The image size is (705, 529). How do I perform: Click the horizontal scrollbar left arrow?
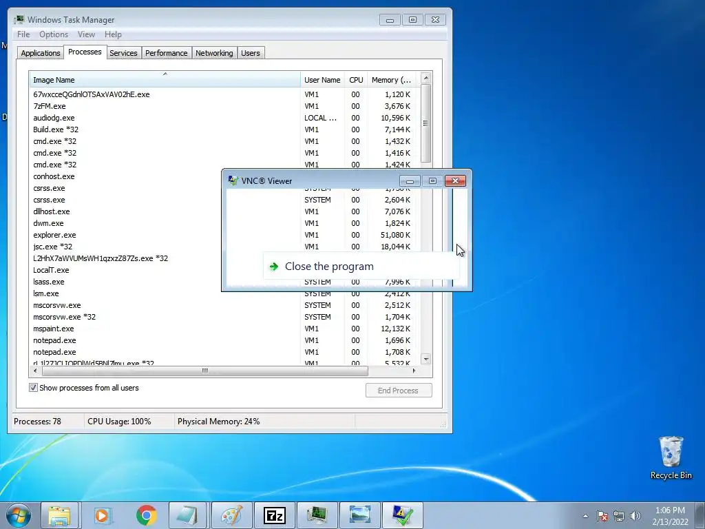pyautogui.click(x=36, y=371)
